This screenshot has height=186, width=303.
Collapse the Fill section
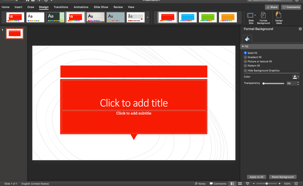click(243, 47)
